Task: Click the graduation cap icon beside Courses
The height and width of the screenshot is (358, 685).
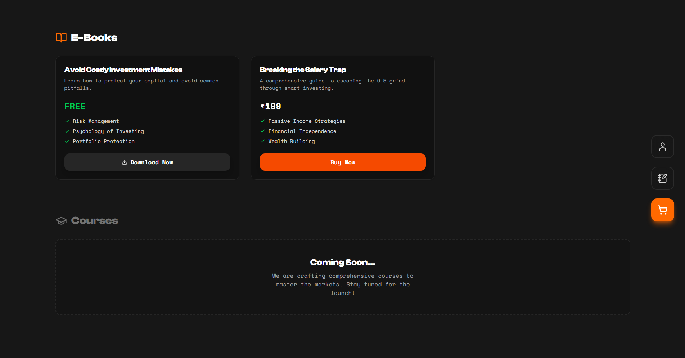Action: (x=61, y=221)
